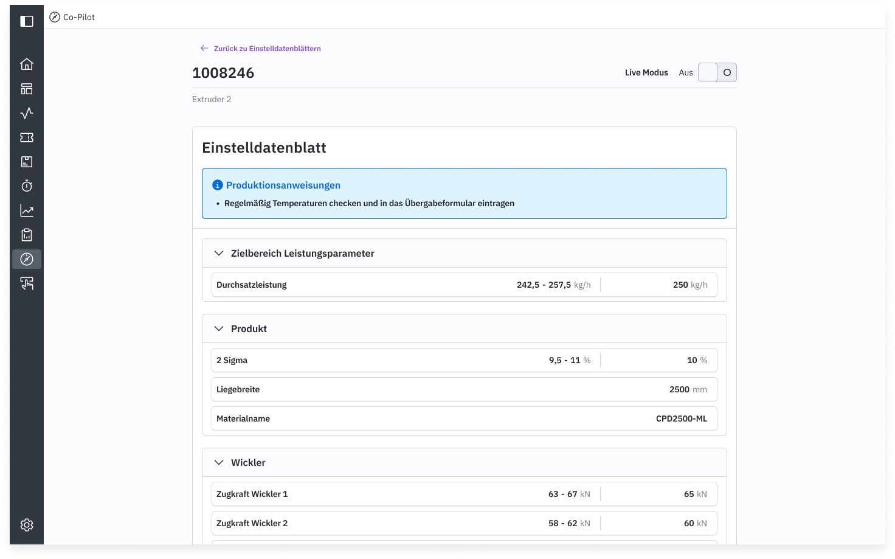Click the activity pulse icon in sidebar
The width and height of the screenshot is (895, 559).
27,113
